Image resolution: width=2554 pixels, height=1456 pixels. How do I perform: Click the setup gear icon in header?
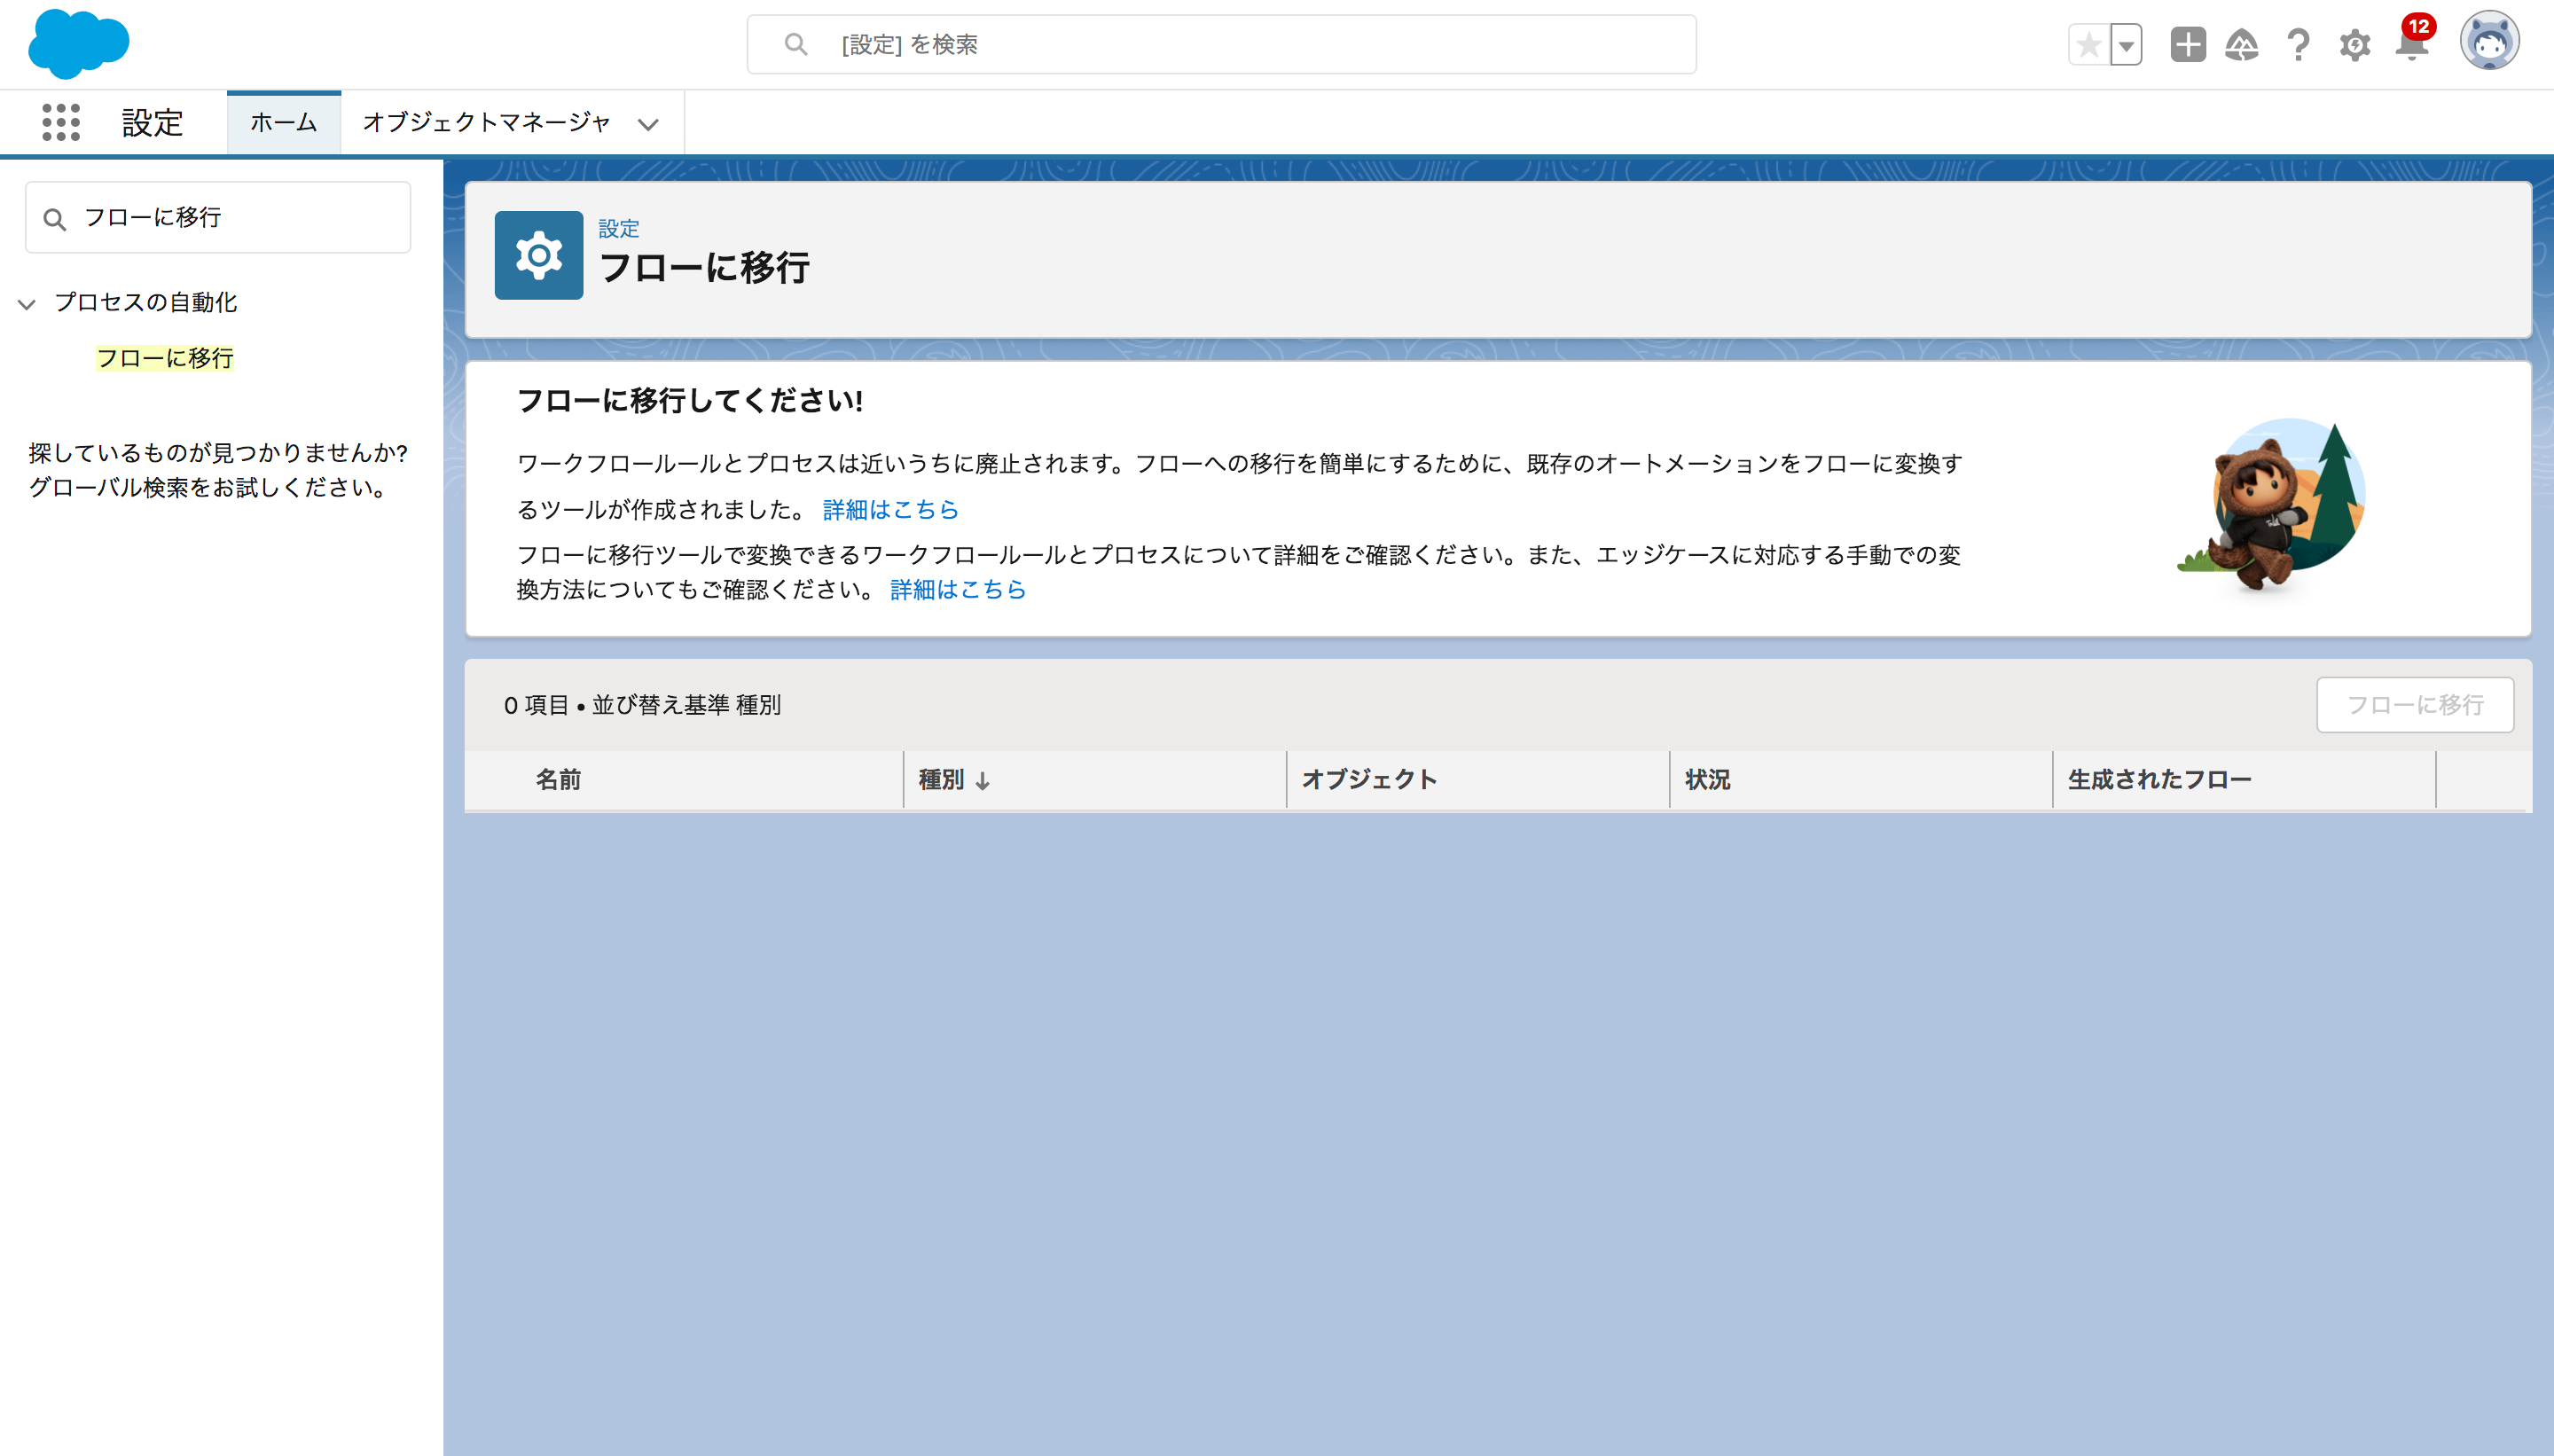pyautogui.click(x=2354, y=45)
